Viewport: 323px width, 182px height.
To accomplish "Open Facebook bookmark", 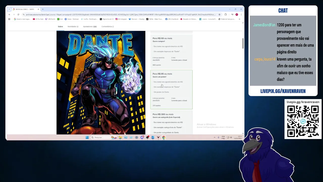I will (172, 19).
